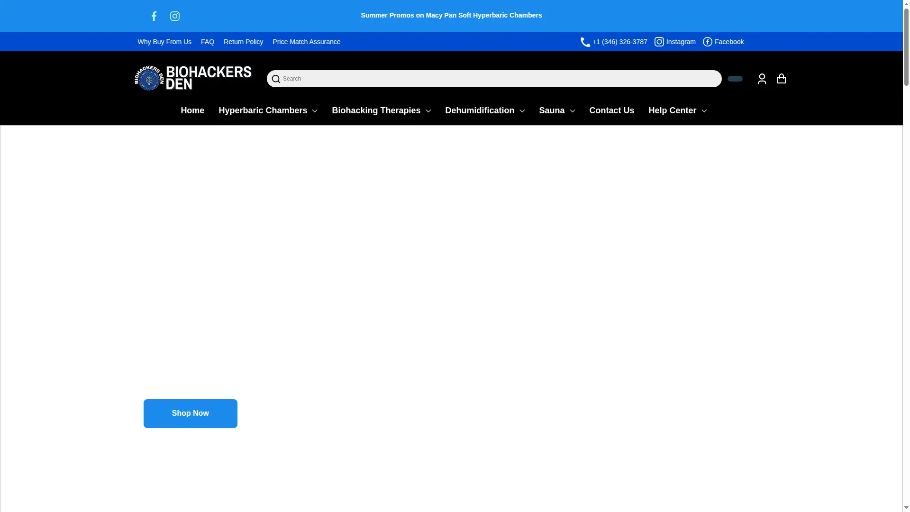Open Why Buy From Us link

(x=164, y=42)
